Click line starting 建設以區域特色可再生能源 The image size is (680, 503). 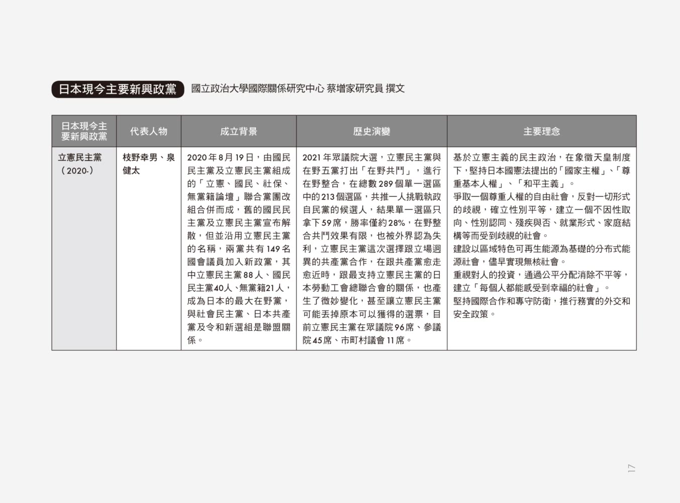542,249
